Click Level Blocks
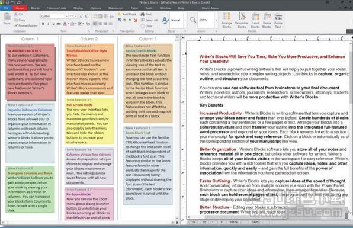Viewport: 353px width, 228px height. click(255, 20)
